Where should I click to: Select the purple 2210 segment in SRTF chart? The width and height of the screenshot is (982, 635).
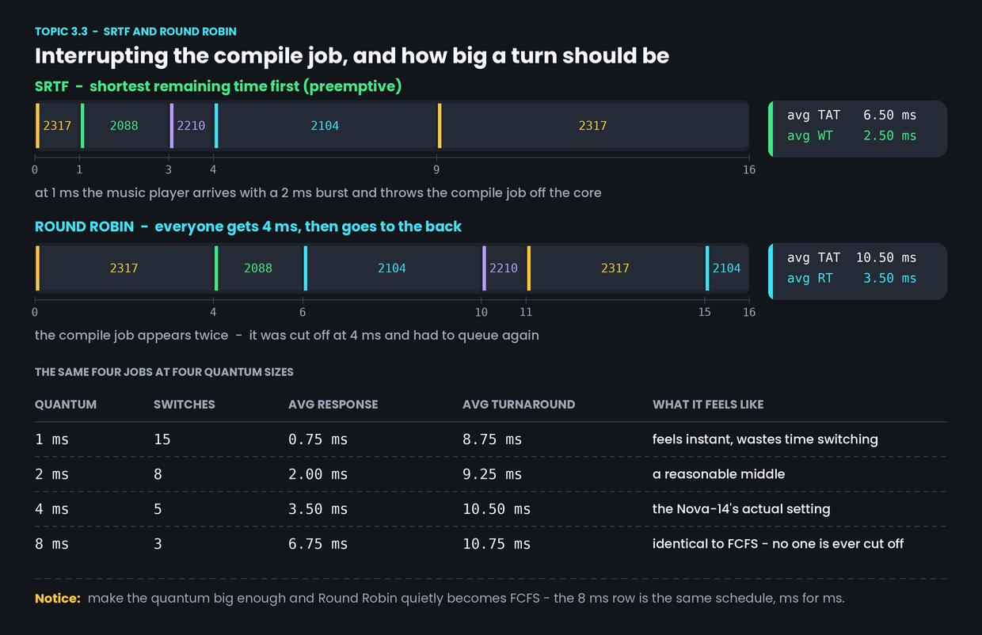(191, 125)
